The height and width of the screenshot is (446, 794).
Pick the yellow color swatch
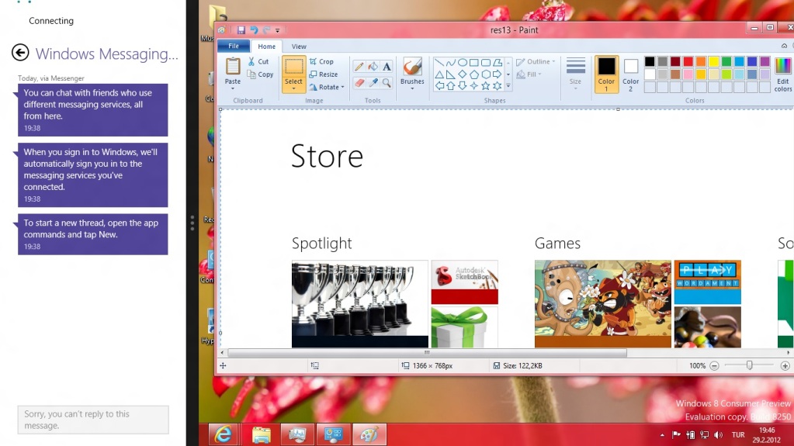coord(713,62)
